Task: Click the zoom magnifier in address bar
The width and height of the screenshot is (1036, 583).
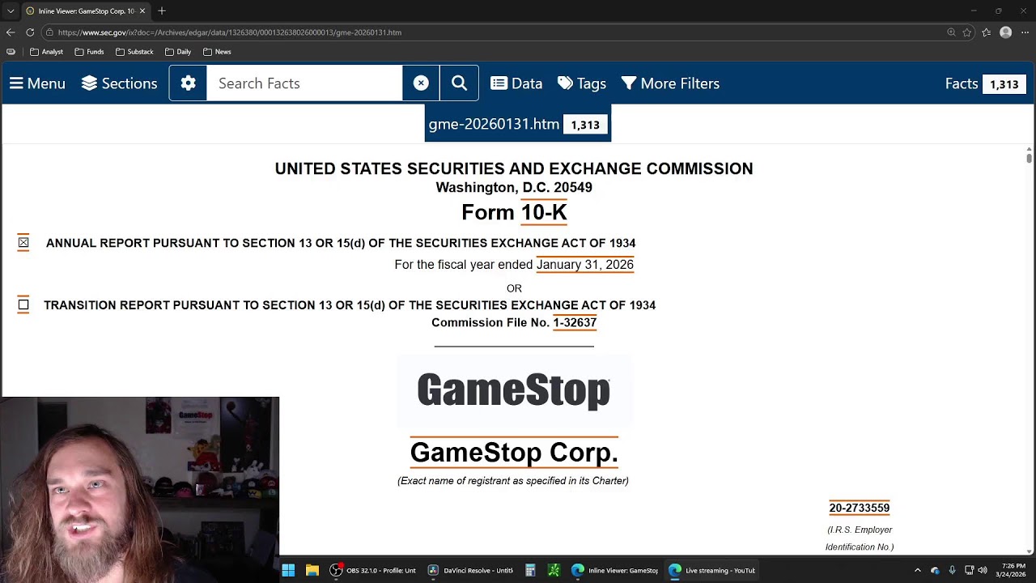Action: [951, 32]
